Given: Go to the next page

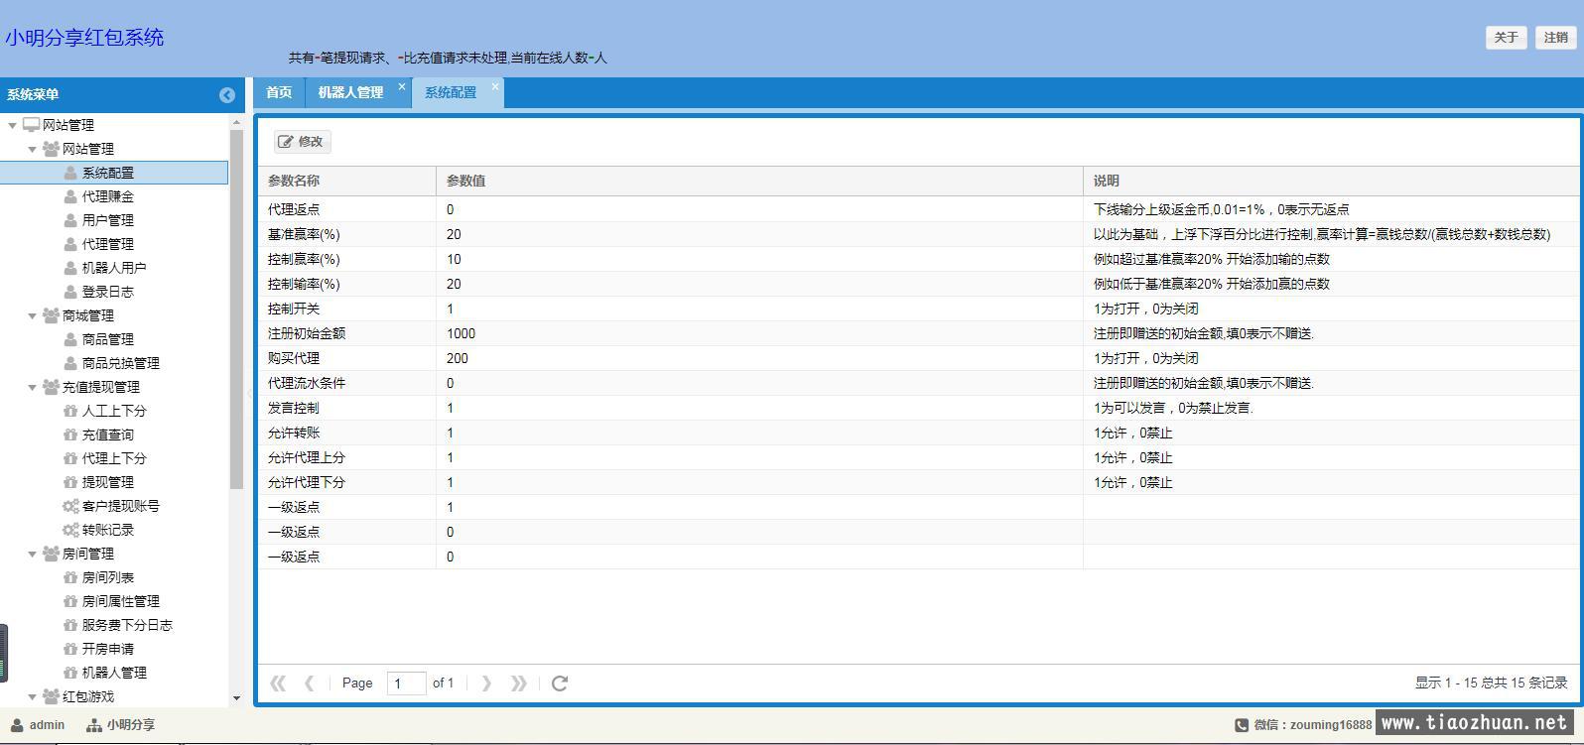Looking at the screenshot, I should [x=486, y=683].
